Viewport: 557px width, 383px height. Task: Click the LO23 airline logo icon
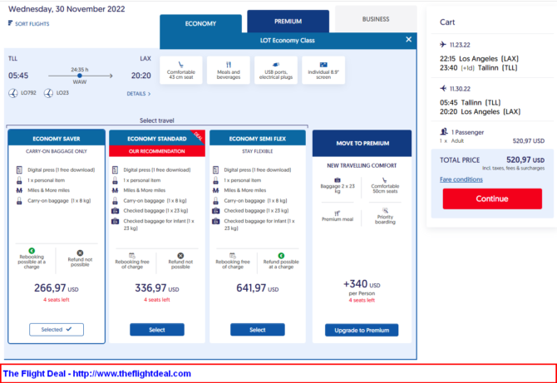[x=49, y=93]
